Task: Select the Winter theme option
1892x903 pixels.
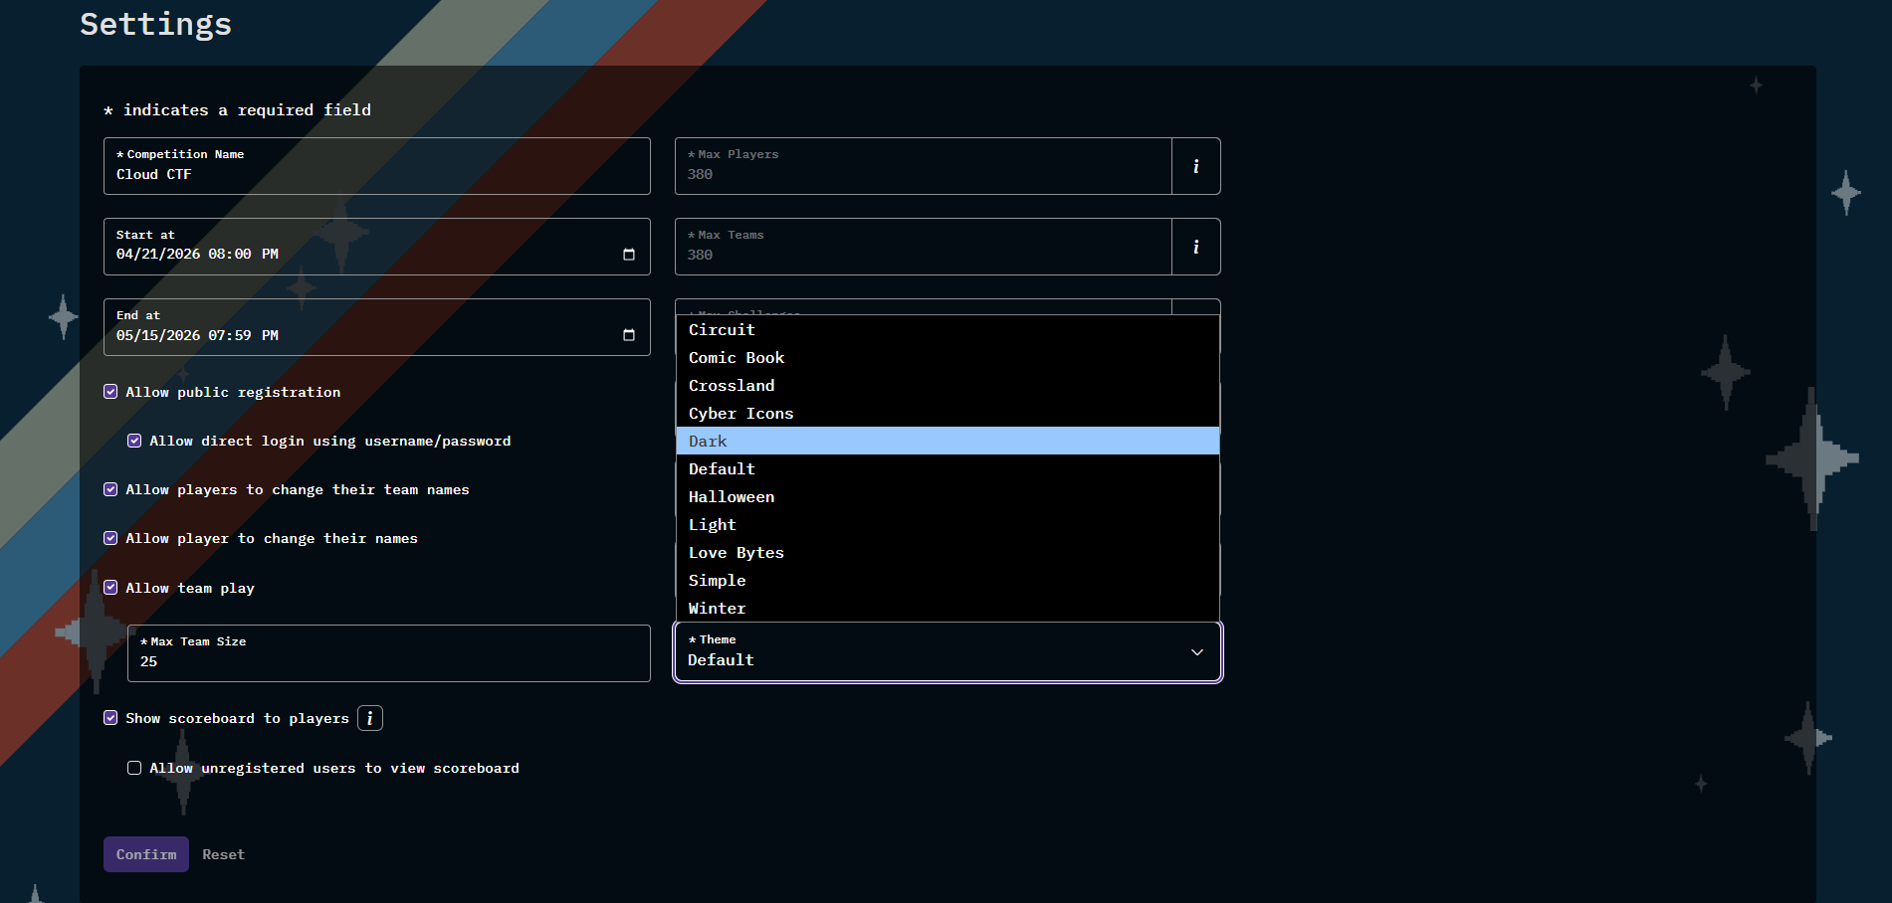Action: 947,608
